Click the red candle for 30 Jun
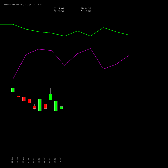Image resolution: width=168 pixels, height=168 pixels. 24,99
